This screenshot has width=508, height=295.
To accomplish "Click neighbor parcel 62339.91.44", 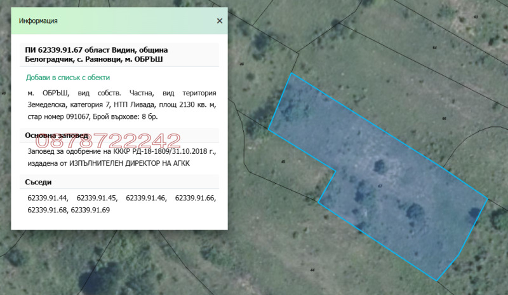I will pyautogui.click(x=48, y=198).
